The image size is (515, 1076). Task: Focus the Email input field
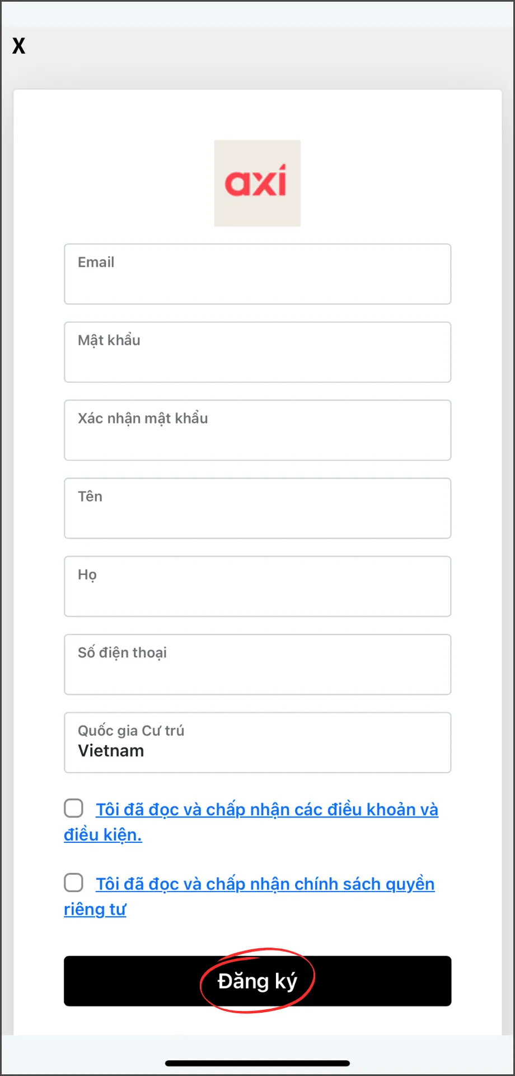(257, 274)
